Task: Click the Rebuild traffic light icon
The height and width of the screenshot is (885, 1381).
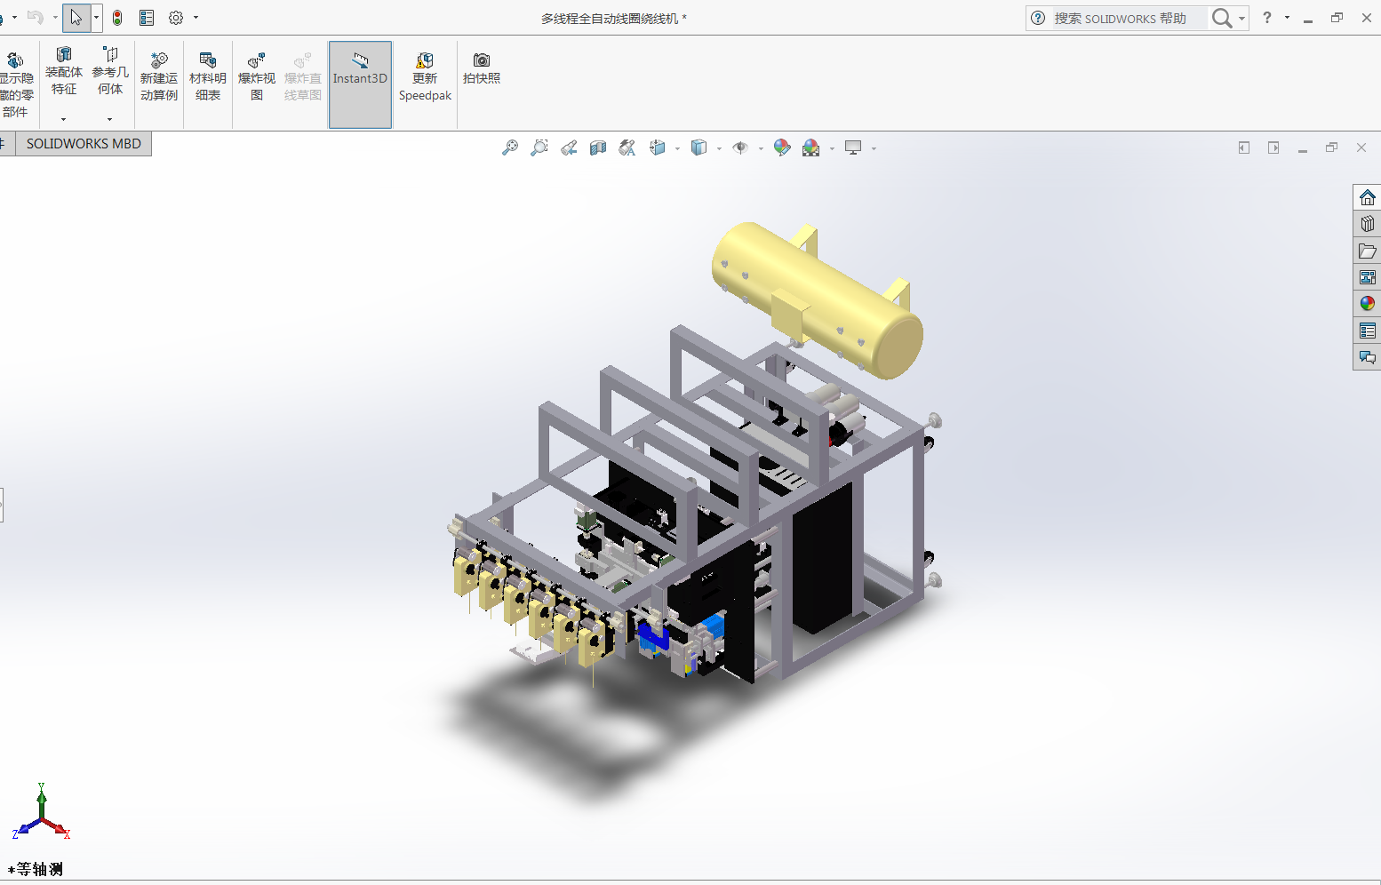Action: click(117, 18)
